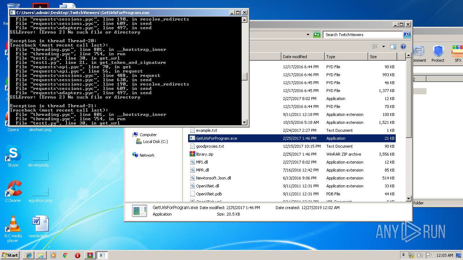Open Skype desktop shortcut
463x260 pixels.
tap(13, 157)
